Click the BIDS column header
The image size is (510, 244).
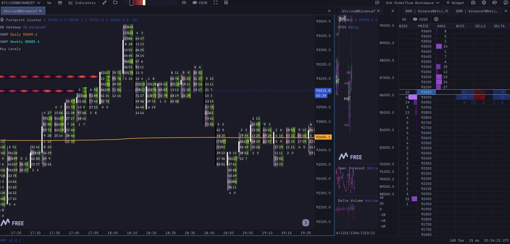click(x=403, y=26)
